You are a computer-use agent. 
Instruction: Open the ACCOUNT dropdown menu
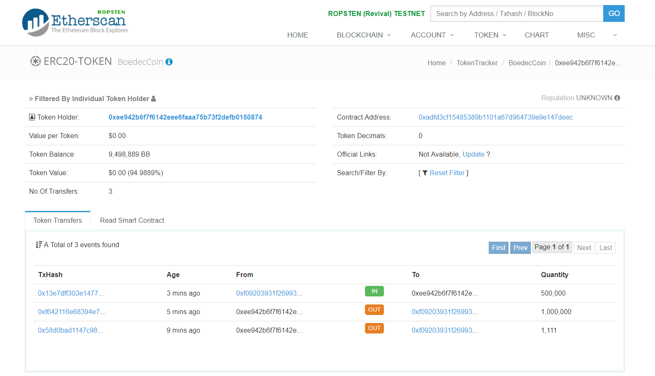click(432, 35)
